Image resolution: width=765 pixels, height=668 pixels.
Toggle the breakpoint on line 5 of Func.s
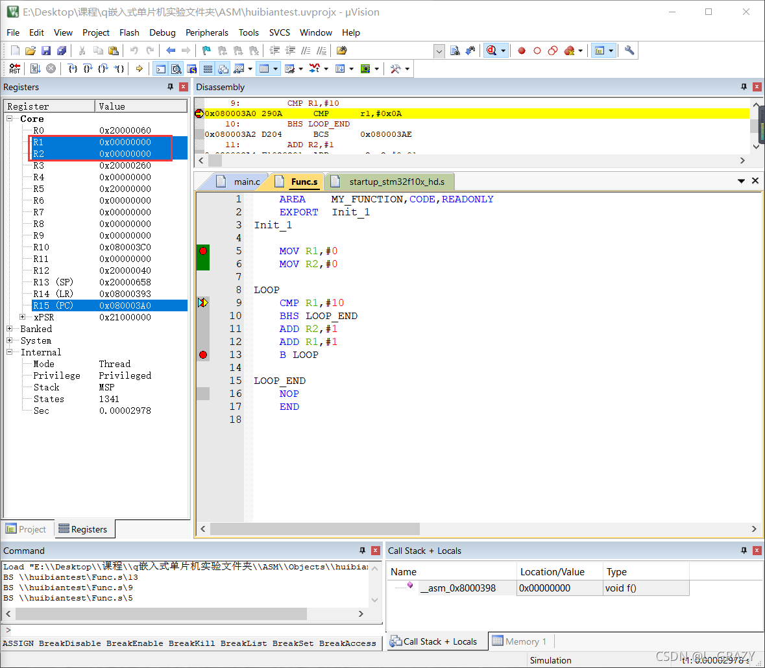tap(203, 251)
